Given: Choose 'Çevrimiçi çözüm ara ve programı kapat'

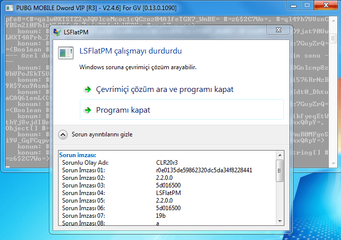Looking at the screenshot, I should (165, 89).
